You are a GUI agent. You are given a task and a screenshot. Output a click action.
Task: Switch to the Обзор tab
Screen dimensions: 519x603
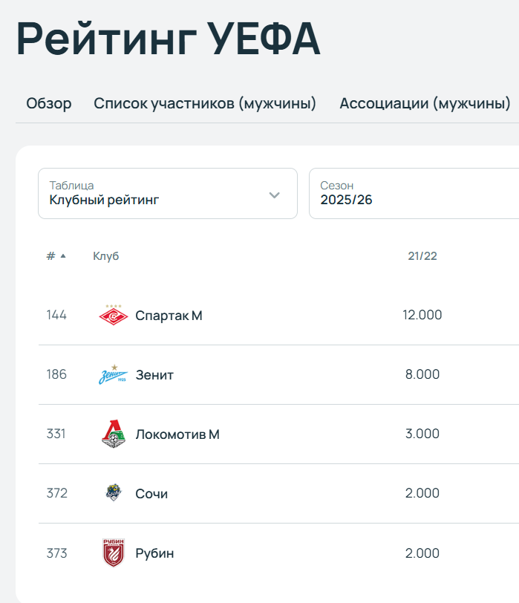[x=49, y=103]
